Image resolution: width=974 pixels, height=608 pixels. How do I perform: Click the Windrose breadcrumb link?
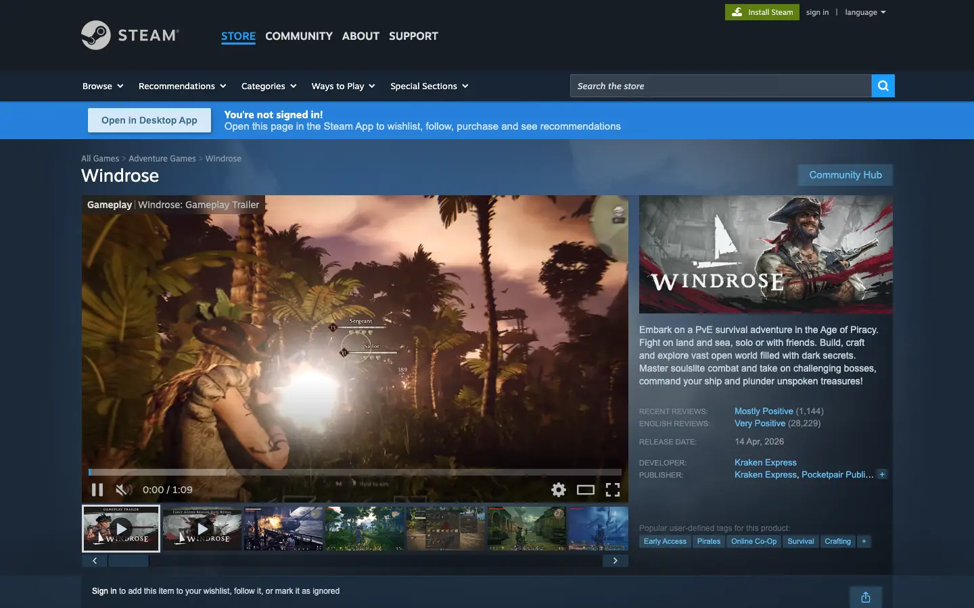pyautogui.click(x=223, y=159)
